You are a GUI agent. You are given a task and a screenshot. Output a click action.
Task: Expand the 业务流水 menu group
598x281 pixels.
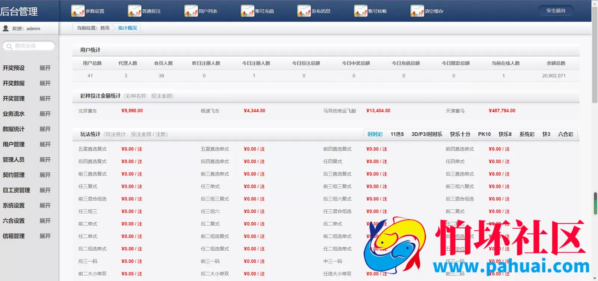(x=45, y=114)
